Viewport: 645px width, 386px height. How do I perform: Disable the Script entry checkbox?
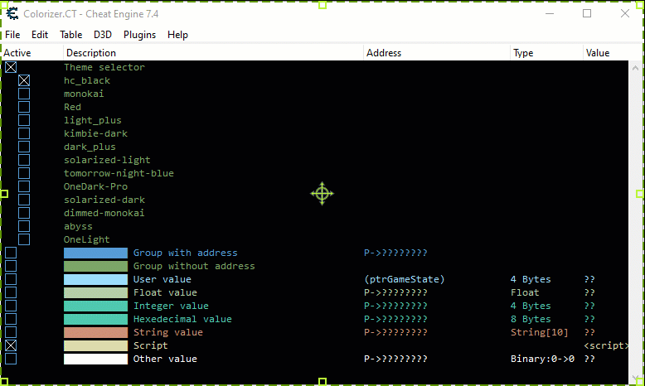11,345
